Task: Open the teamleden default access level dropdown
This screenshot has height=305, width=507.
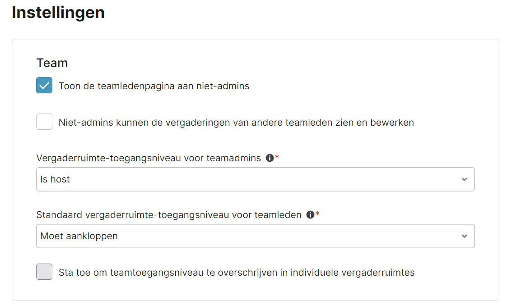Action: click(256, 236)
